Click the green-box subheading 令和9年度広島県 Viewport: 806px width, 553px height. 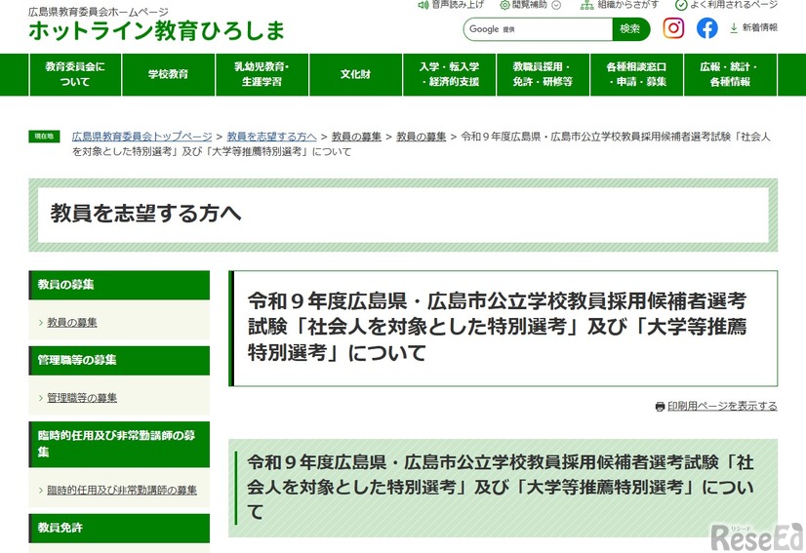(501, 487)
